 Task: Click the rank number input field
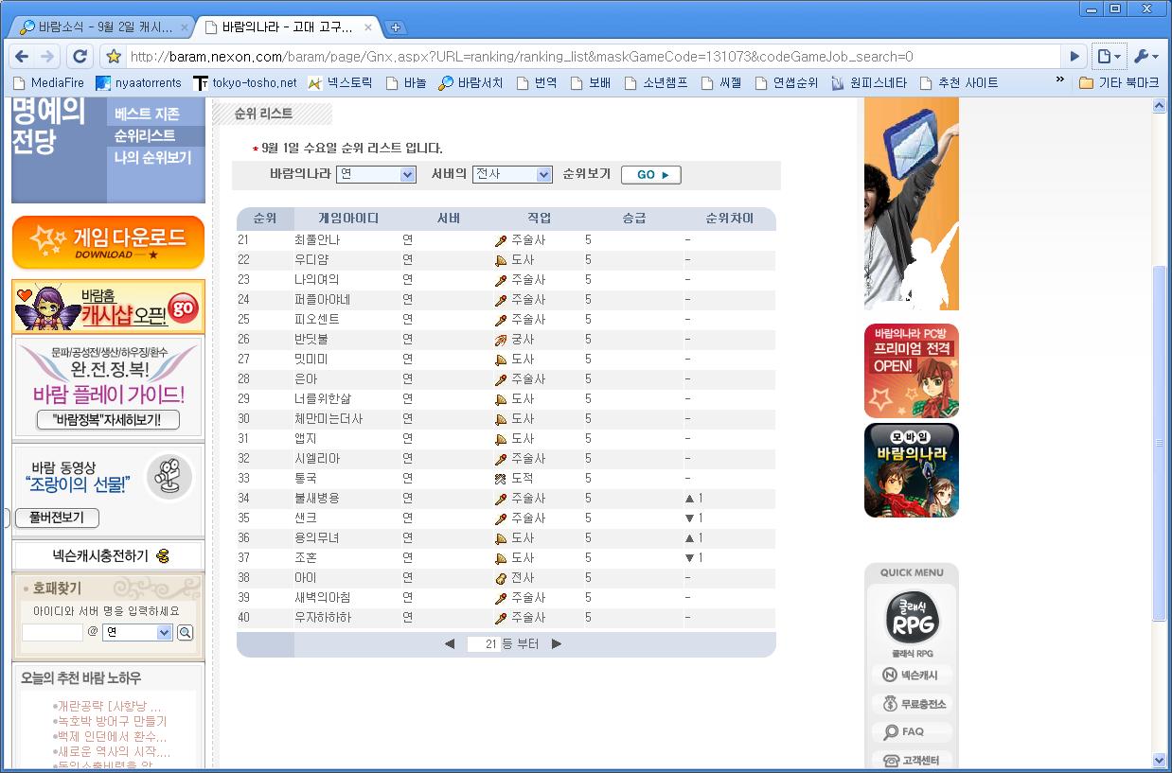pyautogui.click(x=484, y=644)
